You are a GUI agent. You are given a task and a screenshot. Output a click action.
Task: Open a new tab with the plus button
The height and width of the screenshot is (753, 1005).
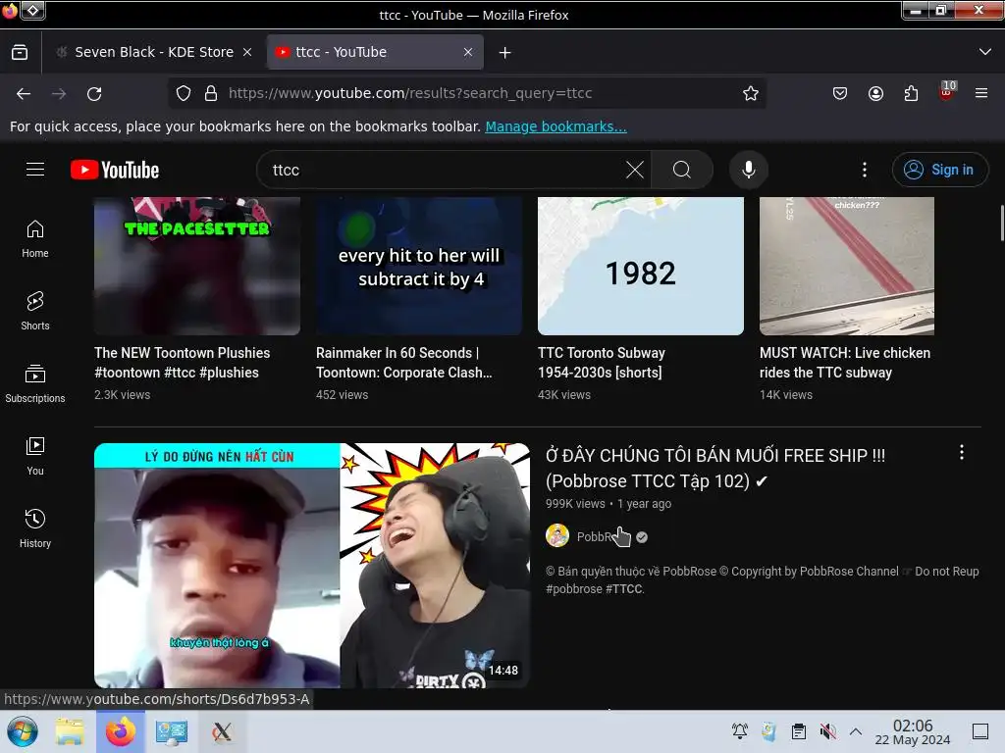pos(505,53)
